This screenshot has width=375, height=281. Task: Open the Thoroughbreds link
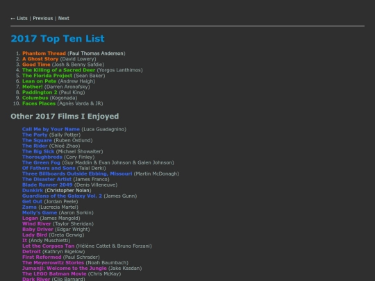click(x=42, y=157)
